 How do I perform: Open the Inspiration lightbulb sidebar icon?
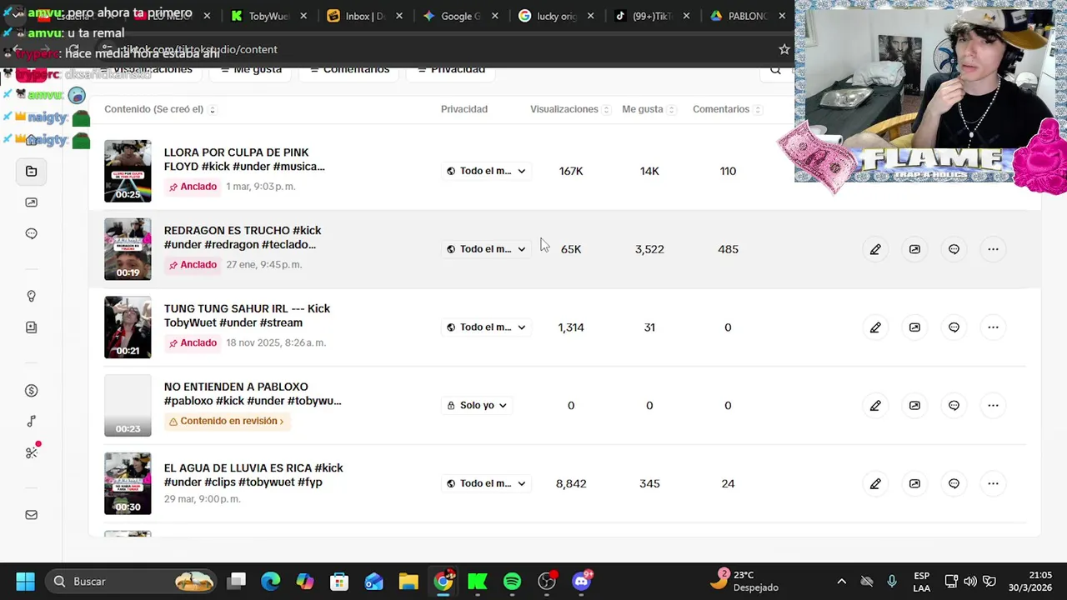[31, 296]
